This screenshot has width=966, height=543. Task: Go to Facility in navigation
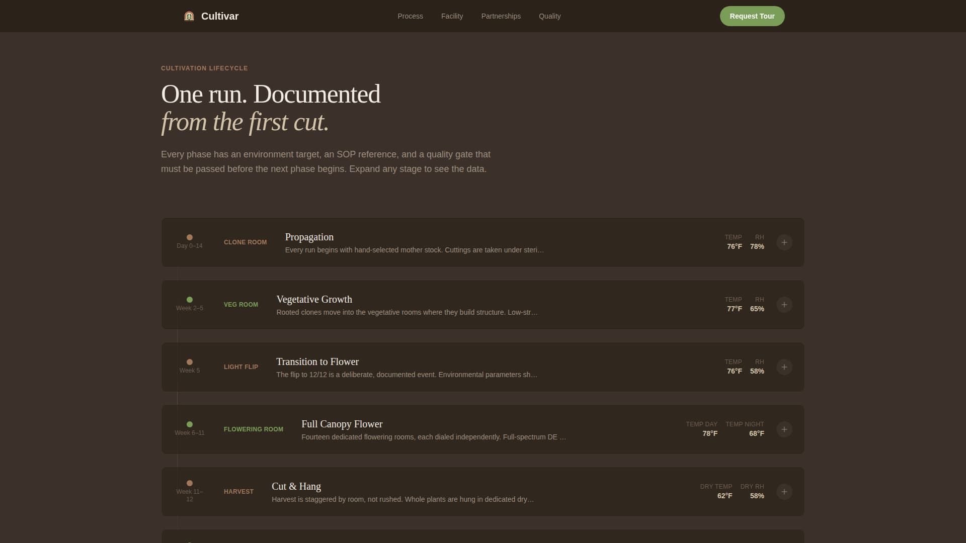coord(452,16)
